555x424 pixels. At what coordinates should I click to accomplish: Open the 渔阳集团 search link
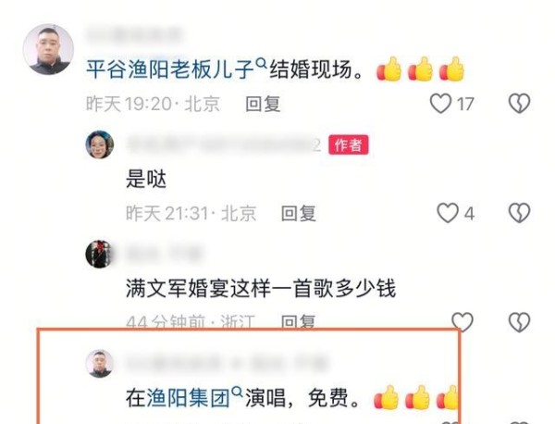[x=178, y=398]
